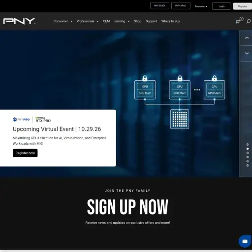The width and height of the screenshot is (252, 252).
Task: Click the PNY EMEA button
Action: click(x=159, y=6)
